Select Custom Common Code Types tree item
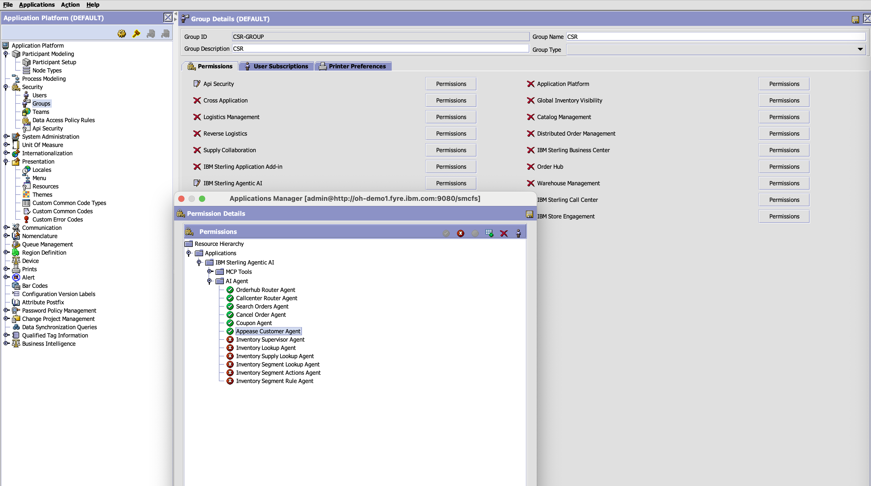871x486 pixels. 69,203
